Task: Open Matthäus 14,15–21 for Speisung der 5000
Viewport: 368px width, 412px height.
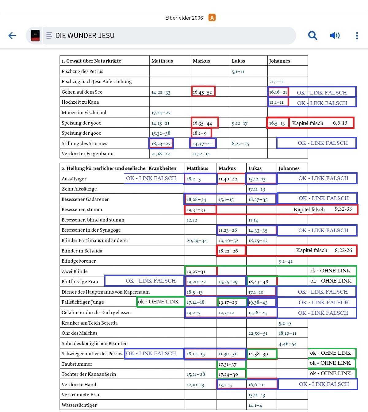Action: [x=160, y=123]
